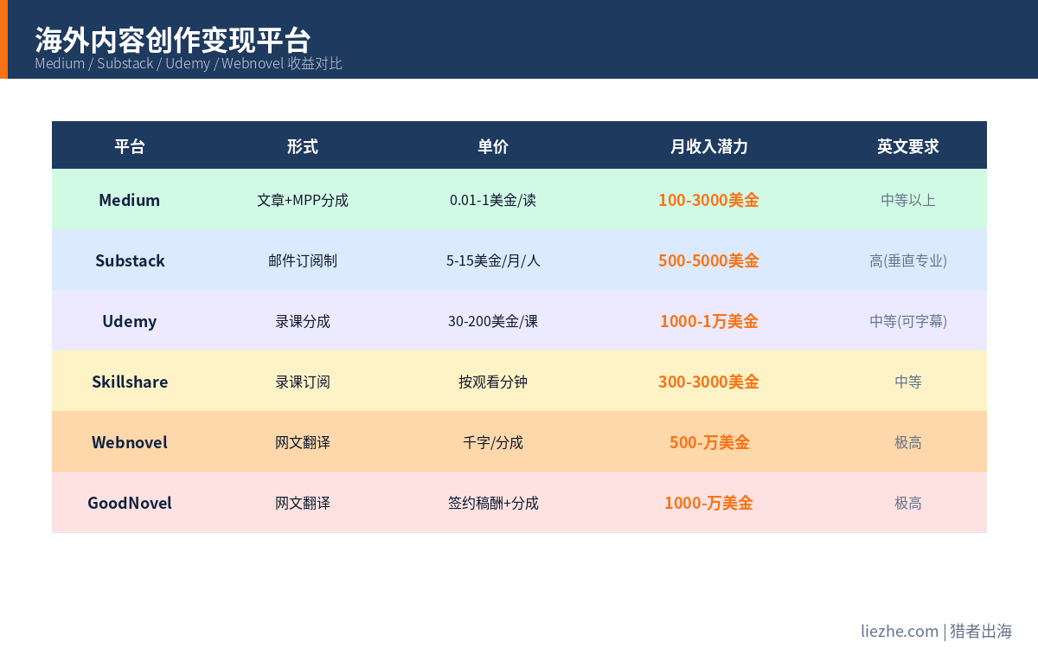Click the 500-万美金 income value
1038x649 pixels.
(x=709, y=442)
